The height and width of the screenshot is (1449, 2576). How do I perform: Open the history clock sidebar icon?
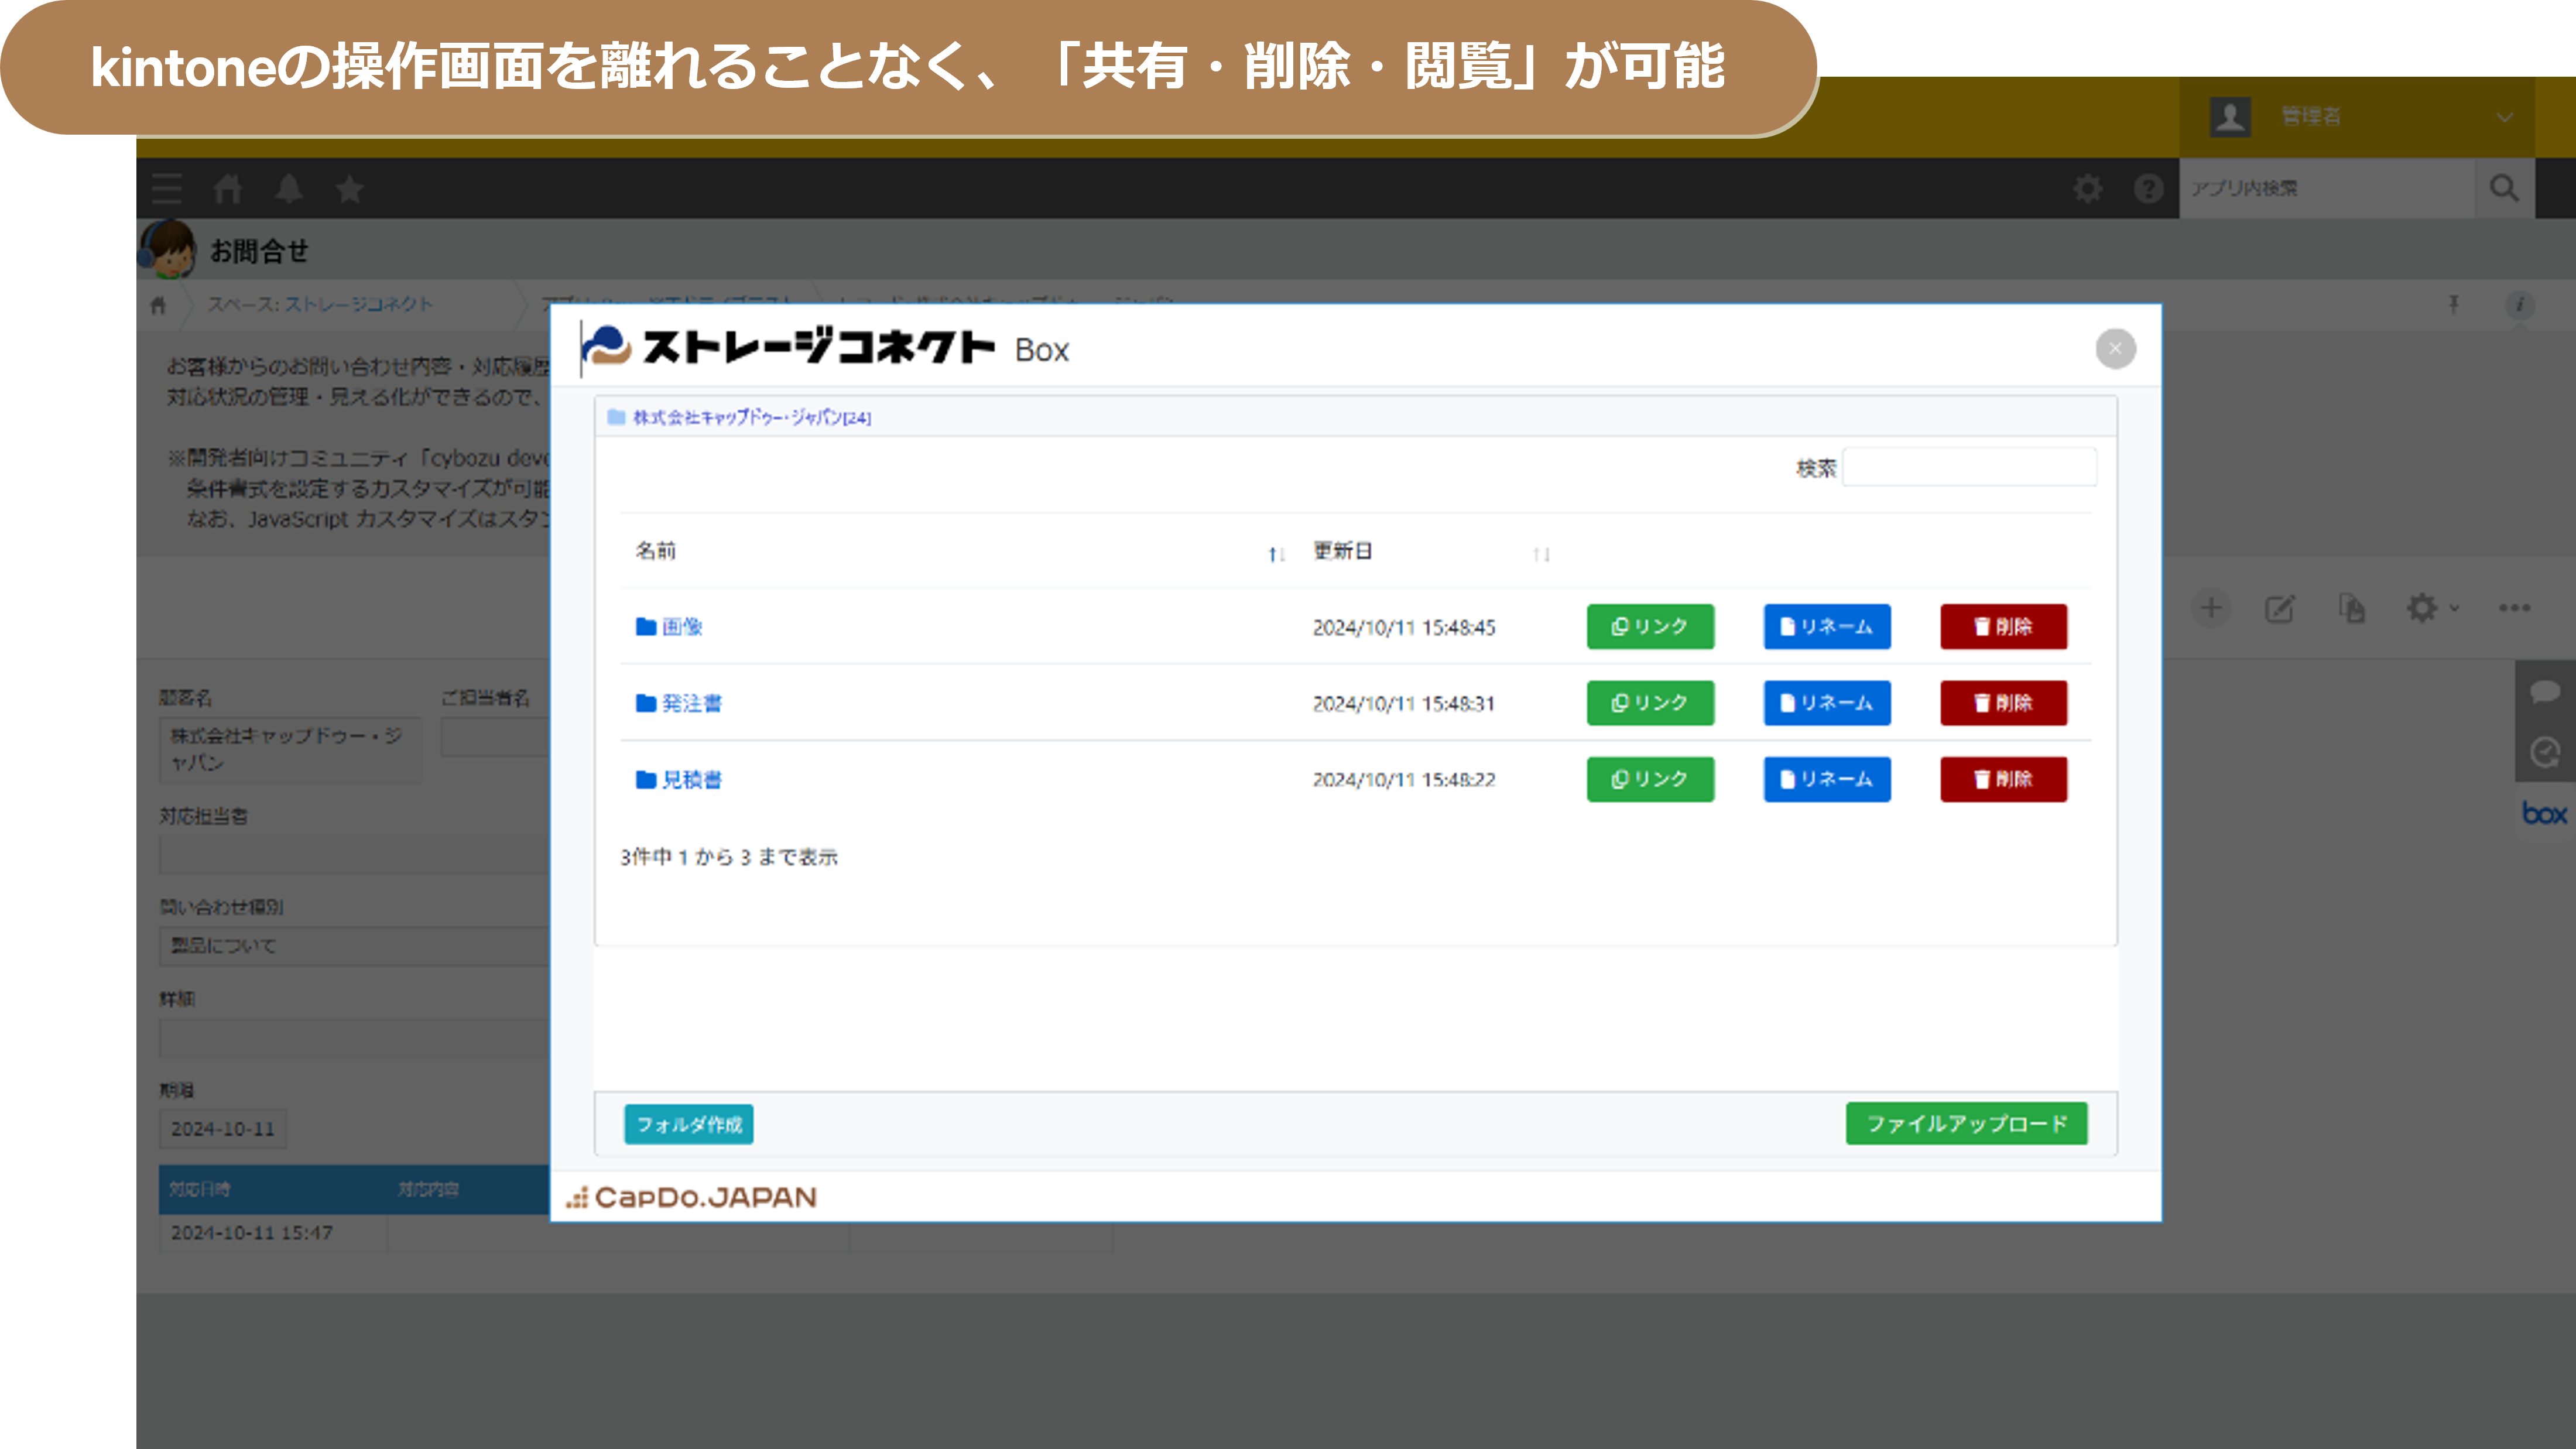click(2544, 751)
